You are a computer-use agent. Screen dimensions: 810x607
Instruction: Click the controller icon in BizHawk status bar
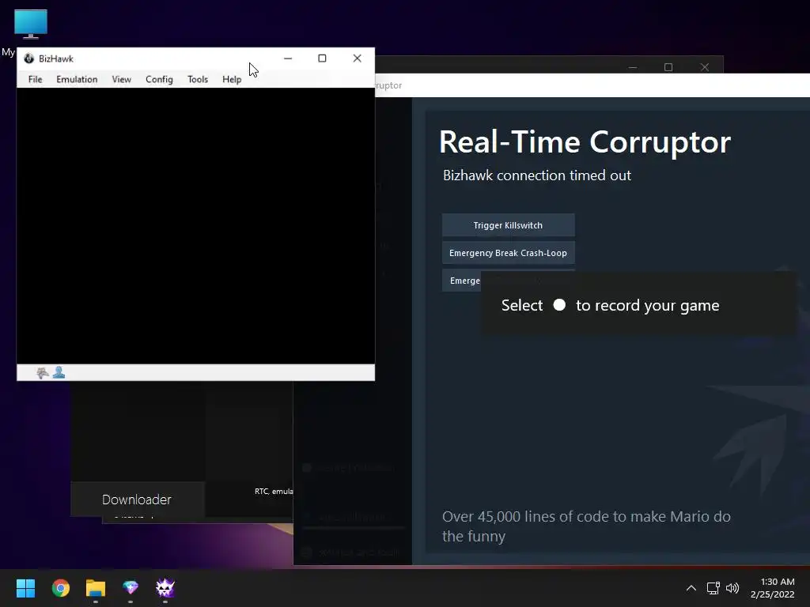[43, 373]
